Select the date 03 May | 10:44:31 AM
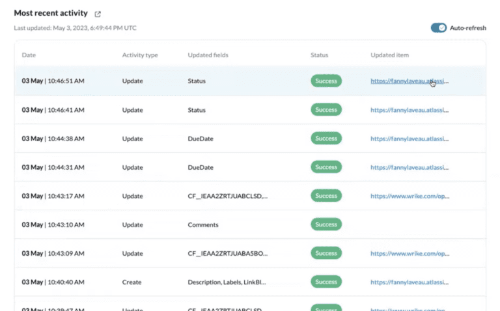Image resolution: width=500 pixels, height=311 pixels. [53, 167]
